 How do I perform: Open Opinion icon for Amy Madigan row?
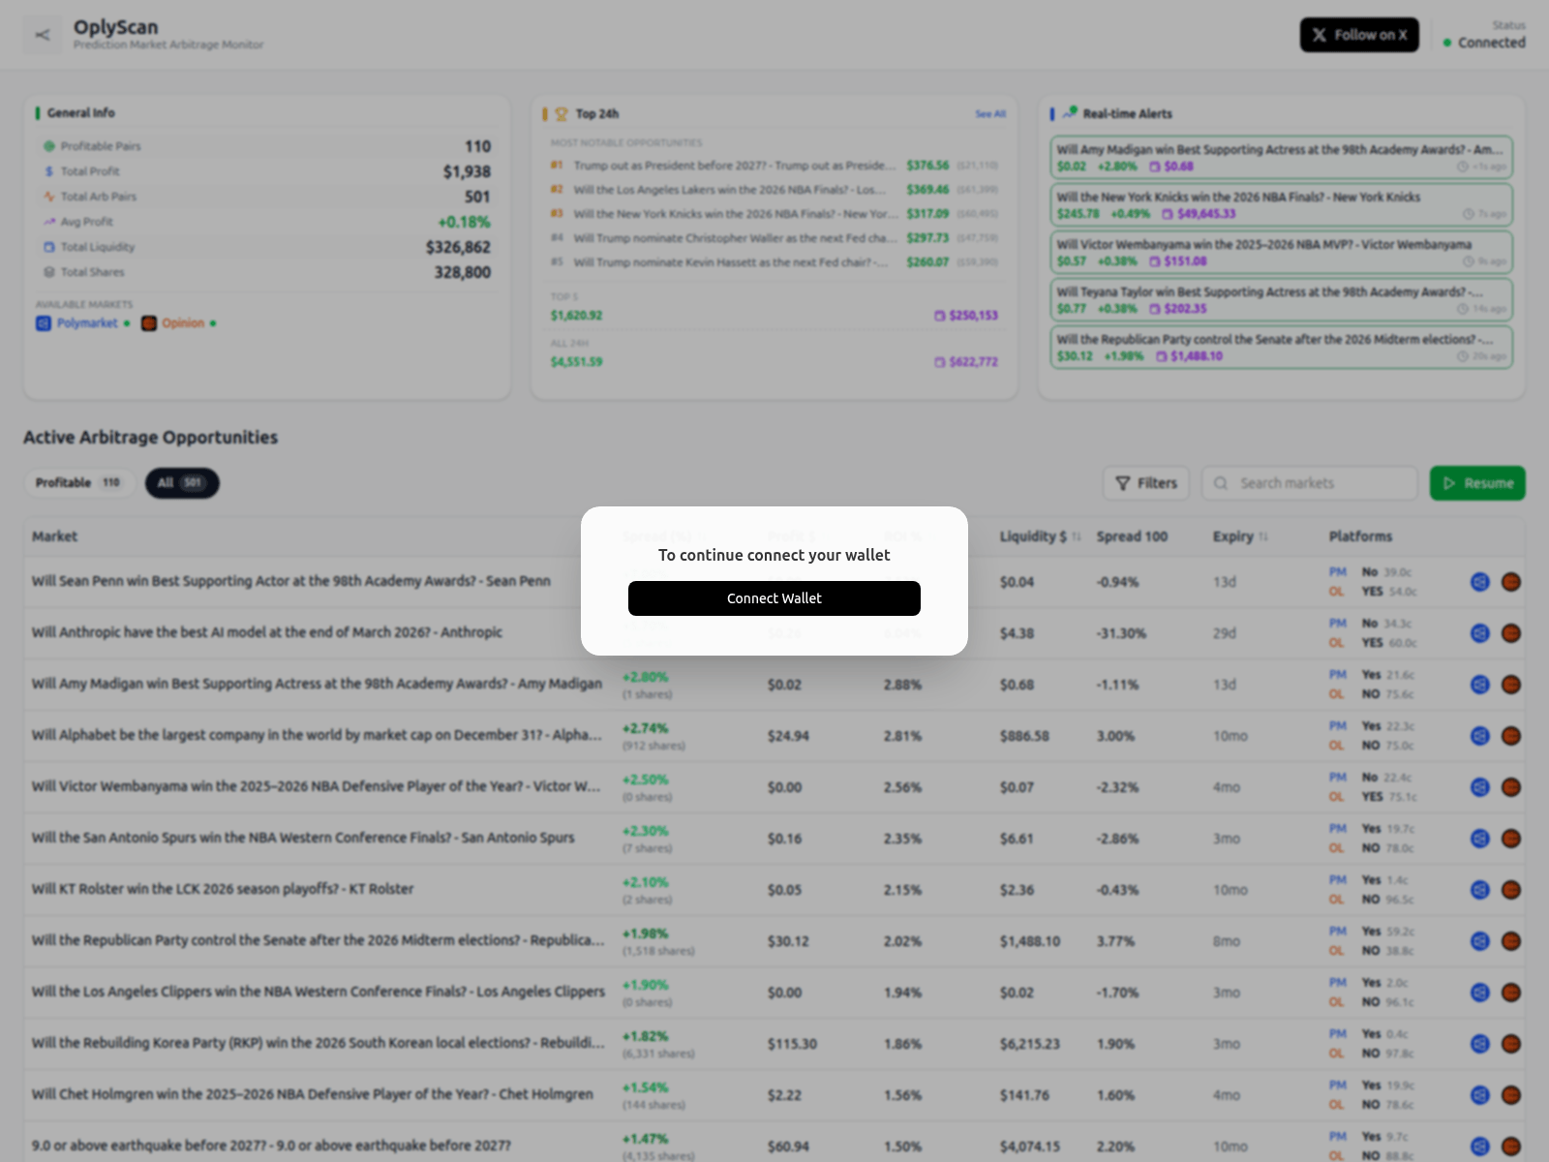(1511, 685)
